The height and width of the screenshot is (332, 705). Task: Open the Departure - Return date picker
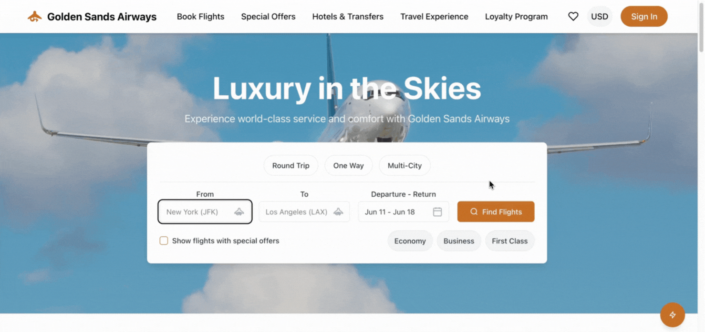pyautogui.click(x=403, y=211)
